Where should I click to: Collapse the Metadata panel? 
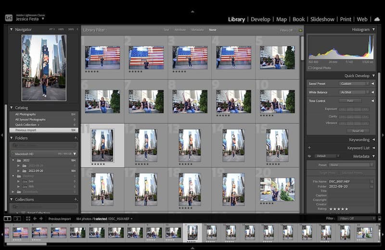tap(373, 156)
